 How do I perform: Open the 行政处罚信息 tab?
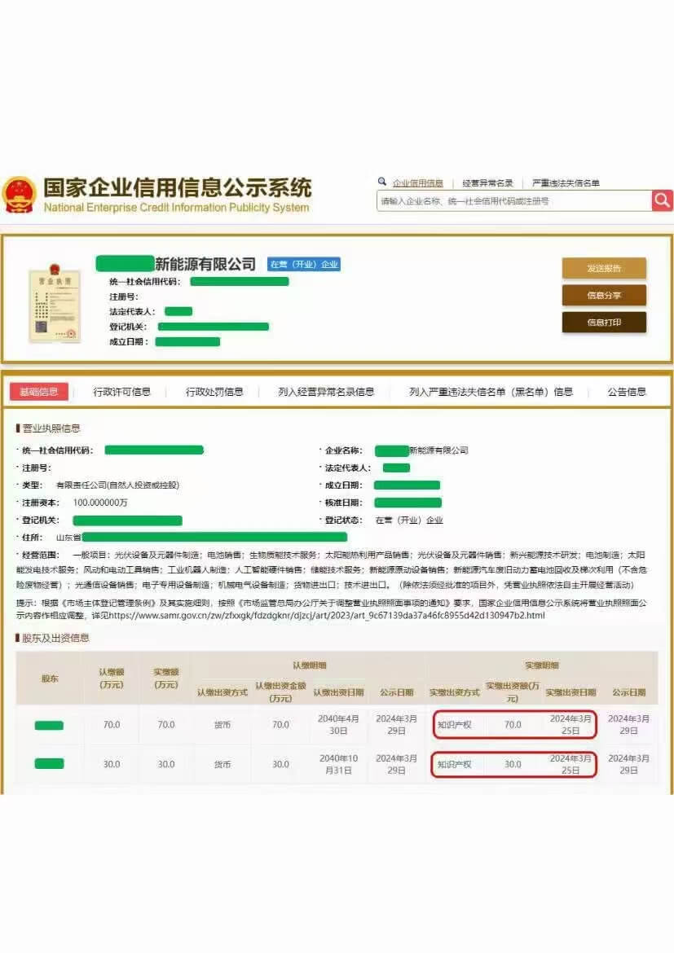tap(214, 392)
